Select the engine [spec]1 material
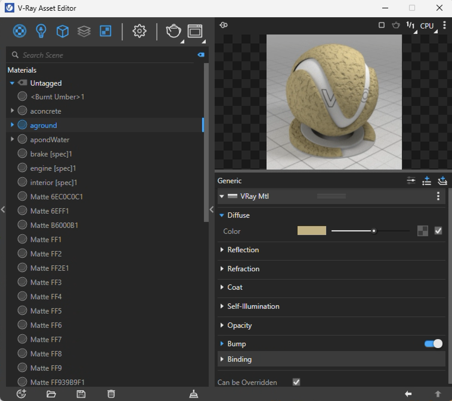Image resolution: width=452 pixels, height=401 pixels. click(x=53, y=168)
